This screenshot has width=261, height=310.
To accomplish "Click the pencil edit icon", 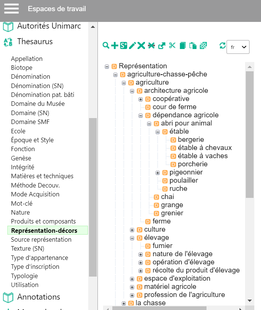I will point(132,45).
